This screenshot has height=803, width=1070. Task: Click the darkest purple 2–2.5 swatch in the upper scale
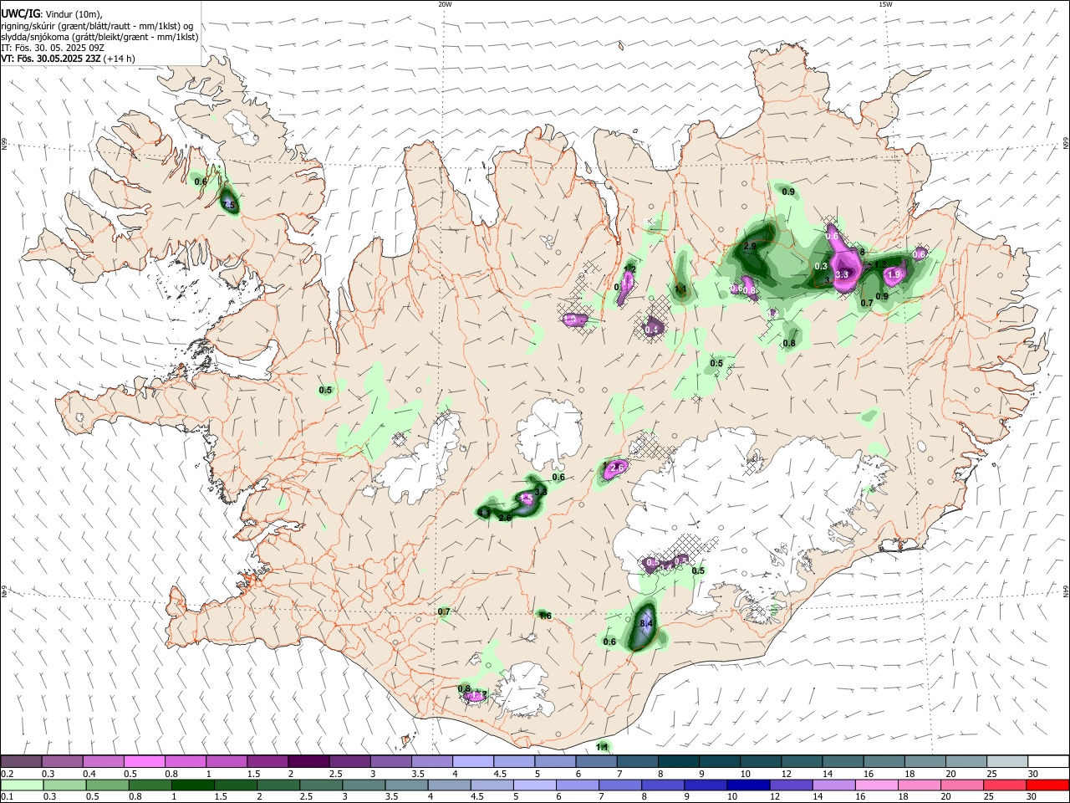tap(309, 761)
